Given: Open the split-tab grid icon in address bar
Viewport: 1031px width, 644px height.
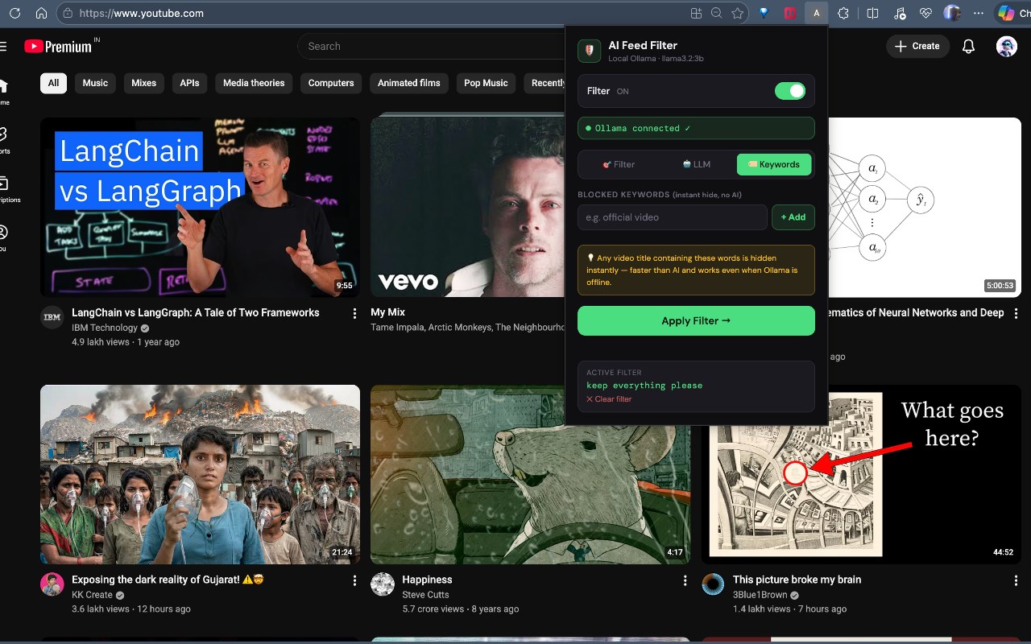Looking at the screenshot, I should pos(697,13).
